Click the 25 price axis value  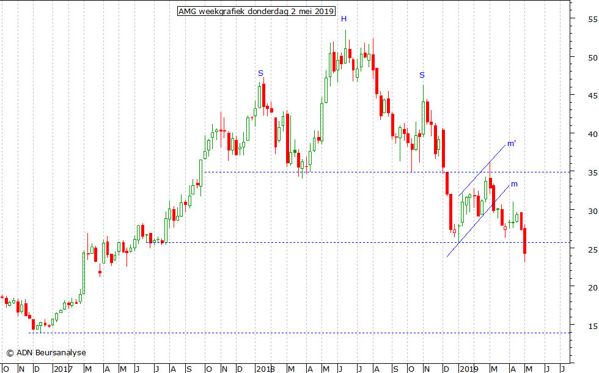coord(592,249)
